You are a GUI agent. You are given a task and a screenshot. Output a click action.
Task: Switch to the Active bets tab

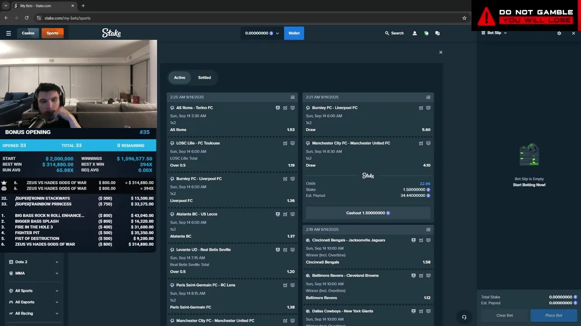click(180, 77)
